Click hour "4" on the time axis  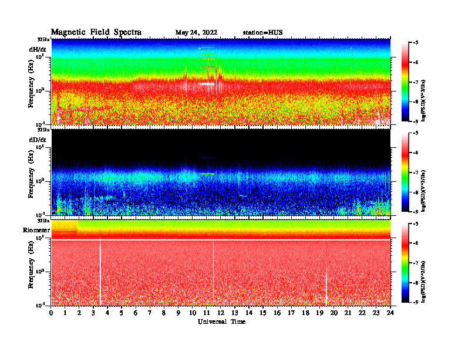107,313
